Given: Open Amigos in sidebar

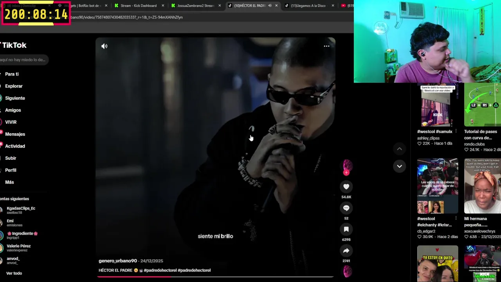Looking at the screenshot, I should [x=13, y=110].
